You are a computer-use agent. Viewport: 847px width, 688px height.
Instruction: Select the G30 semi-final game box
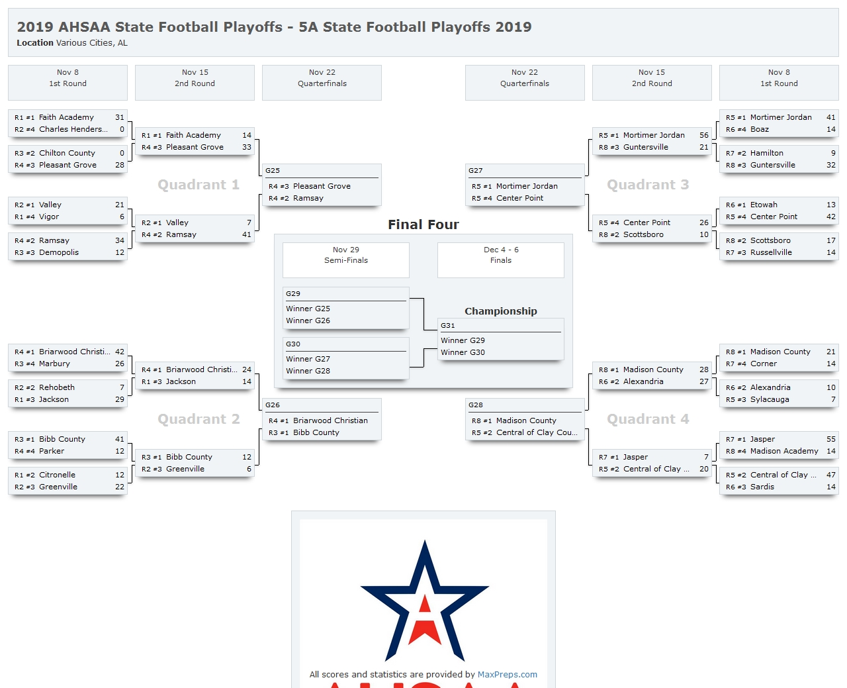click(x=346, y=358)
